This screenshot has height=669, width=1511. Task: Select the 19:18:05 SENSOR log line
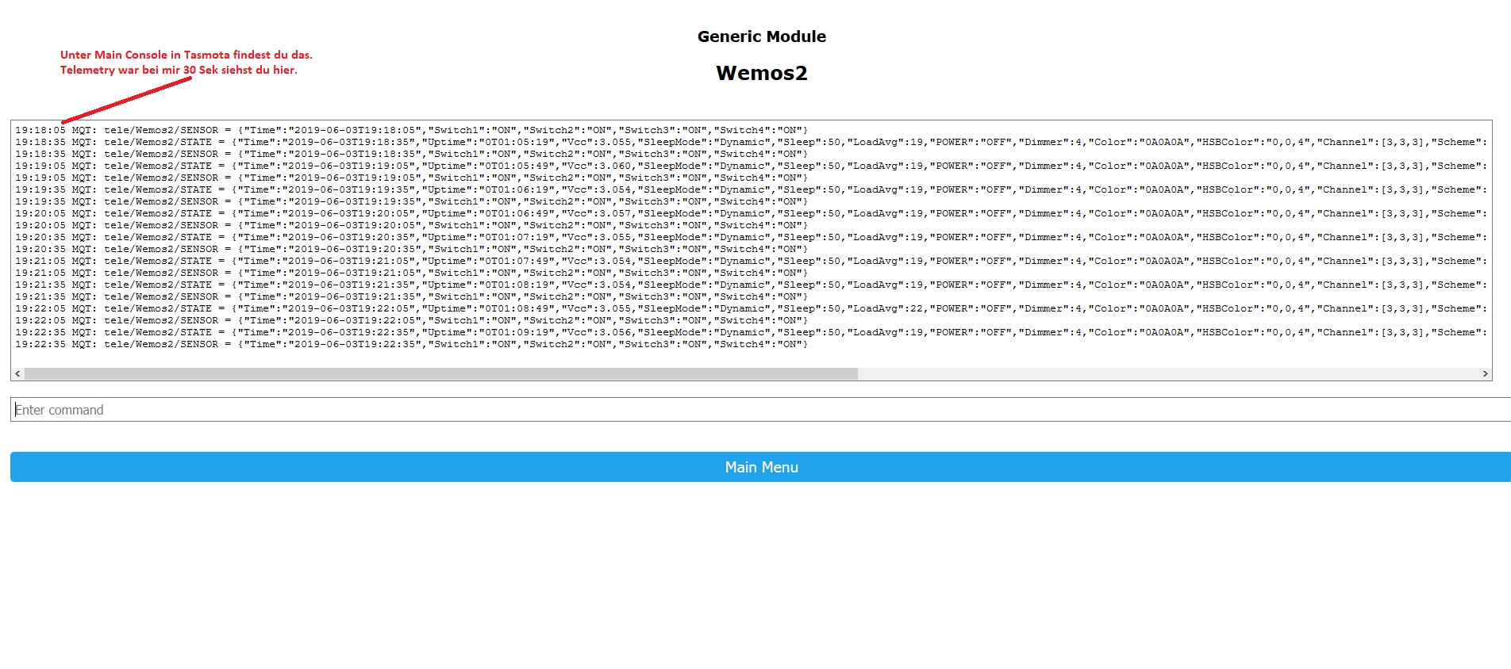click(x=411, y=130)
